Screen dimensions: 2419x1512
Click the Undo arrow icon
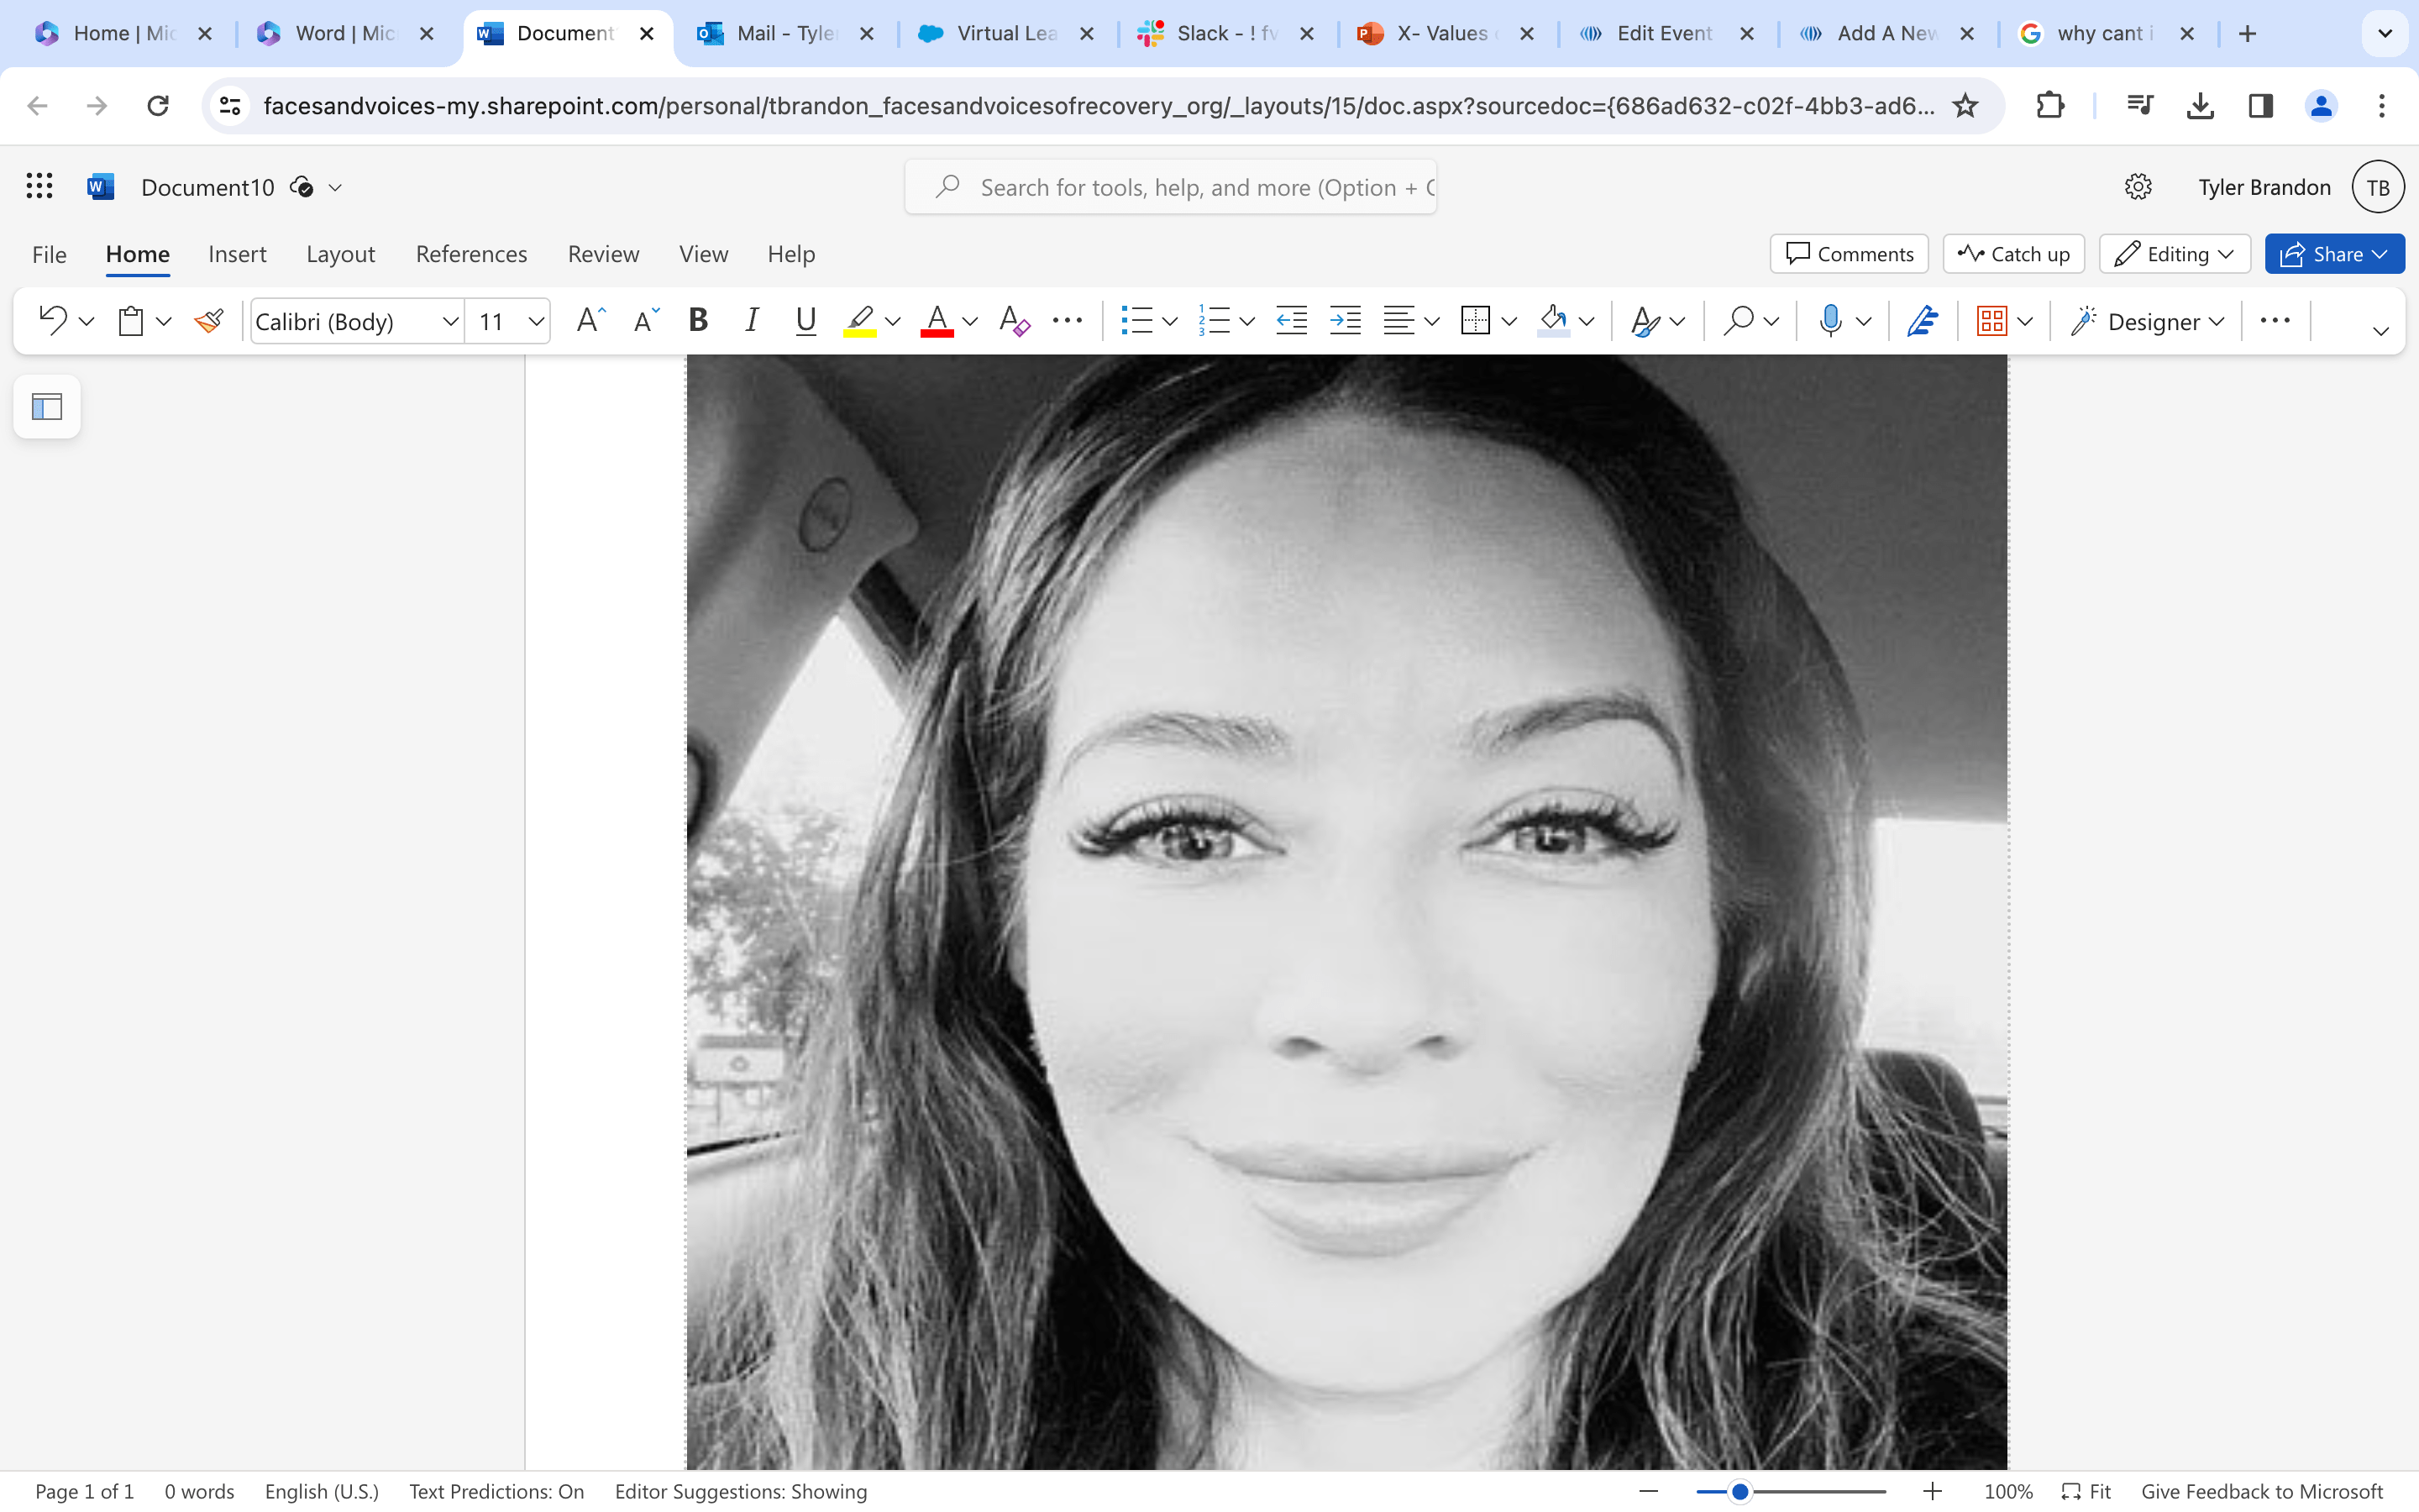pyautogui.click(x=52, y=321)
